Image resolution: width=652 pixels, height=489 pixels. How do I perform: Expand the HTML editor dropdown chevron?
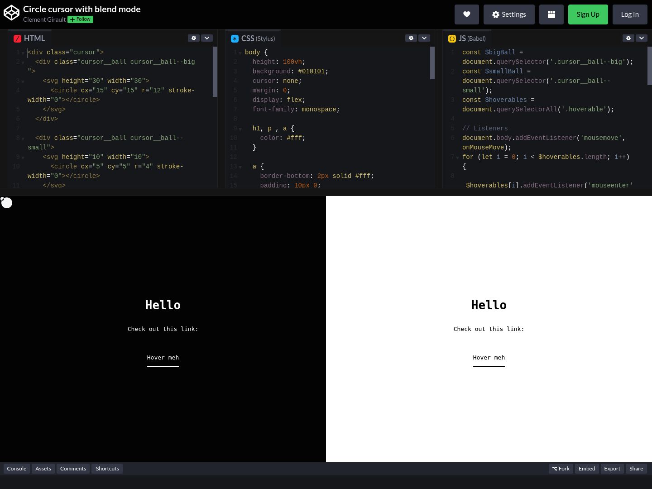coord(207,38)
